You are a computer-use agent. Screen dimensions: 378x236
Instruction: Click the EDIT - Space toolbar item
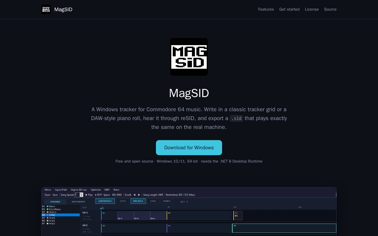(x=102, y=195)
